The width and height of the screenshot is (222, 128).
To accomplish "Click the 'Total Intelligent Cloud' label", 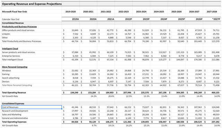I will pyautogui.click(x=12, y=60).
